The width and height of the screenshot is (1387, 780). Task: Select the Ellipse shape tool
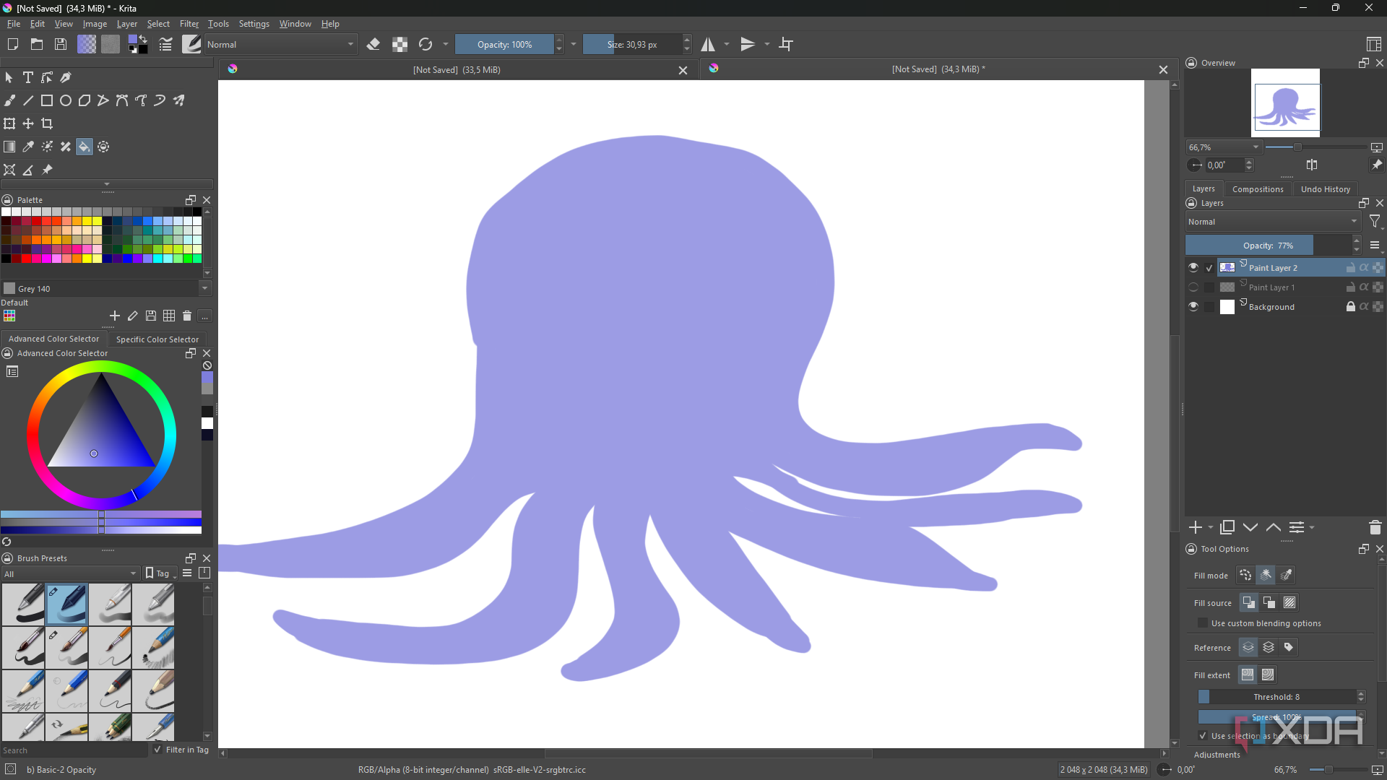tap(66, 100)
